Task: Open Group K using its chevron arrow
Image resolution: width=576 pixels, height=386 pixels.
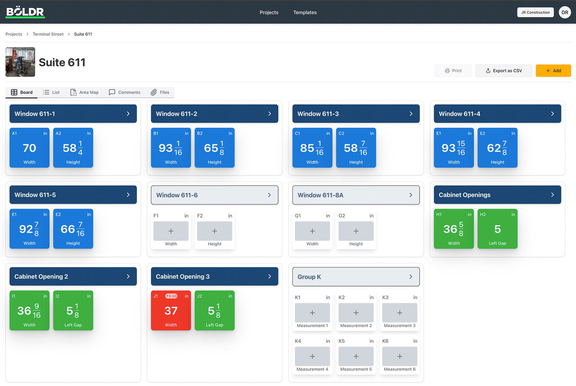Action: click(x=411, y=277)
